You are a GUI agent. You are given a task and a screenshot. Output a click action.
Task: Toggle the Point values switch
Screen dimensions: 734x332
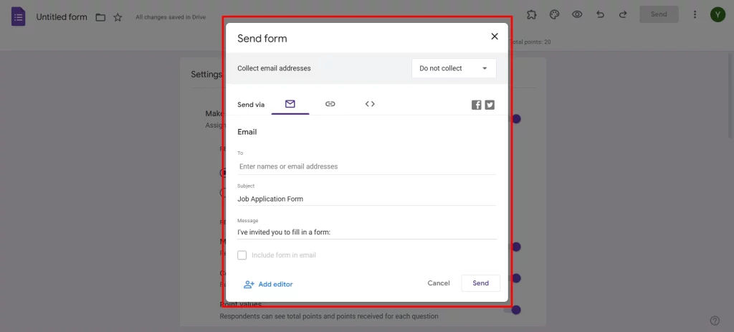513,310
